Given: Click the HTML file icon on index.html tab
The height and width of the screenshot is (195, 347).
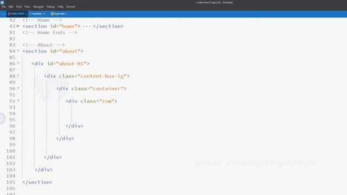Looking at the screenshot, I should tap(9, 14).
